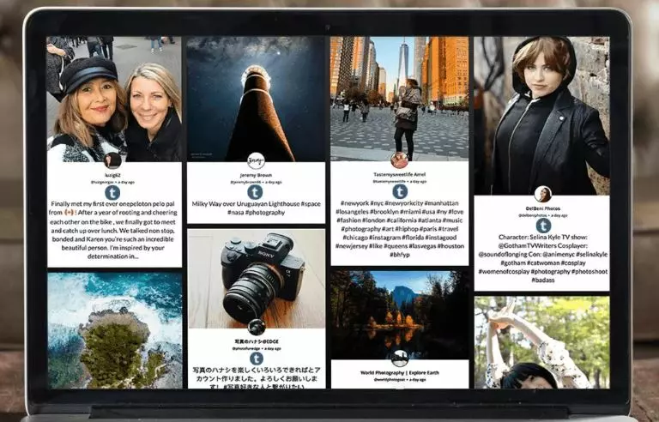
Task: View the aerial island and ocean photo
Action: [113, 330]
